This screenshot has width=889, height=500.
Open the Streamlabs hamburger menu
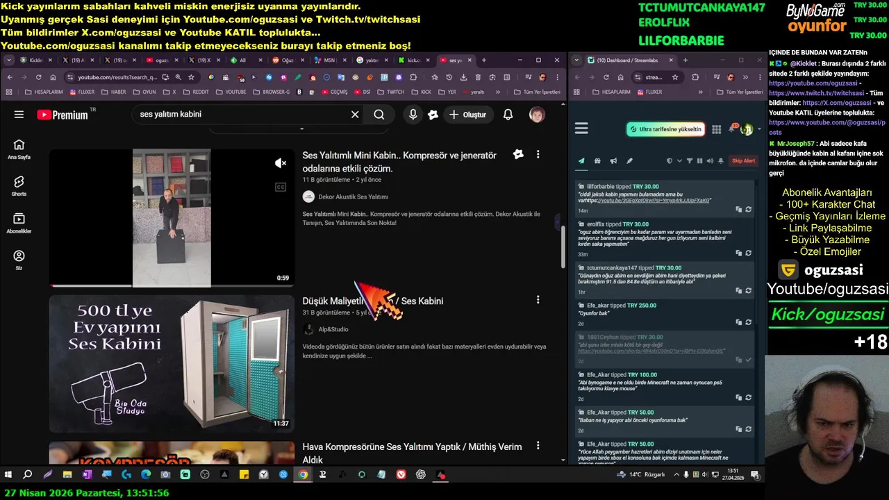[x=581, y=128]
